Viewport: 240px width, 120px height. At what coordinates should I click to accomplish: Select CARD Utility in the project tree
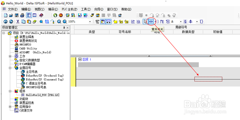tap(28, 48)
